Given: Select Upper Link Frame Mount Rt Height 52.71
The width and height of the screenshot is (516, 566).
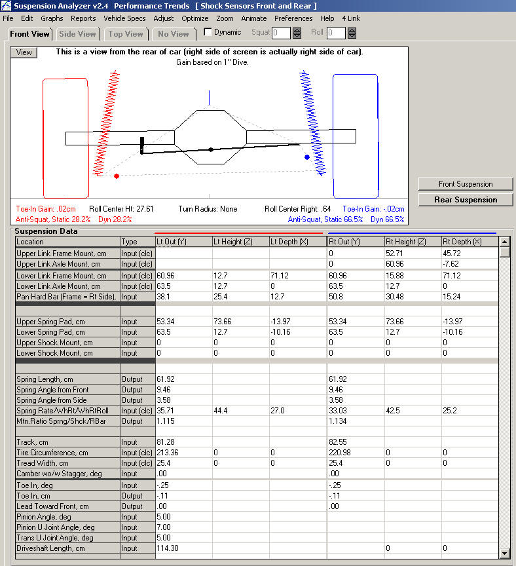Looking at the screenshot, I should [x=413, y=254].
